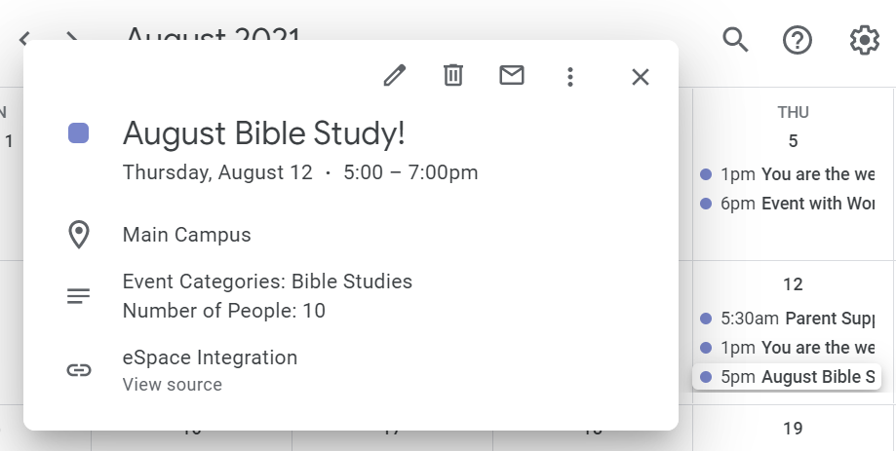The width and height of the screenshot is (896, 451).
Task: Click the eSpace Integration link text
Action: tap(210, 357)
